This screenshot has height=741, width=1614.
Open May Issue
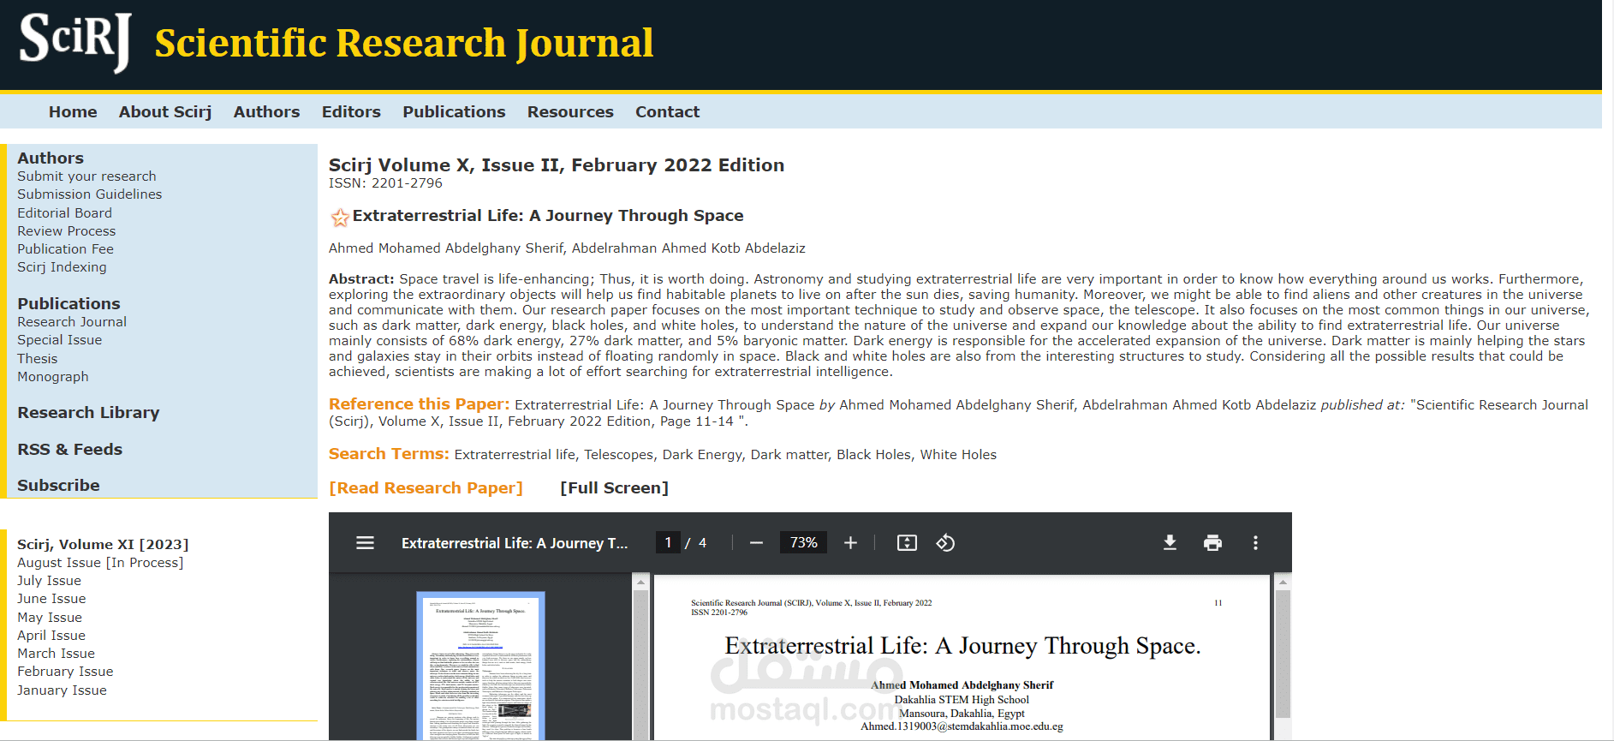[x=50, y=618]
